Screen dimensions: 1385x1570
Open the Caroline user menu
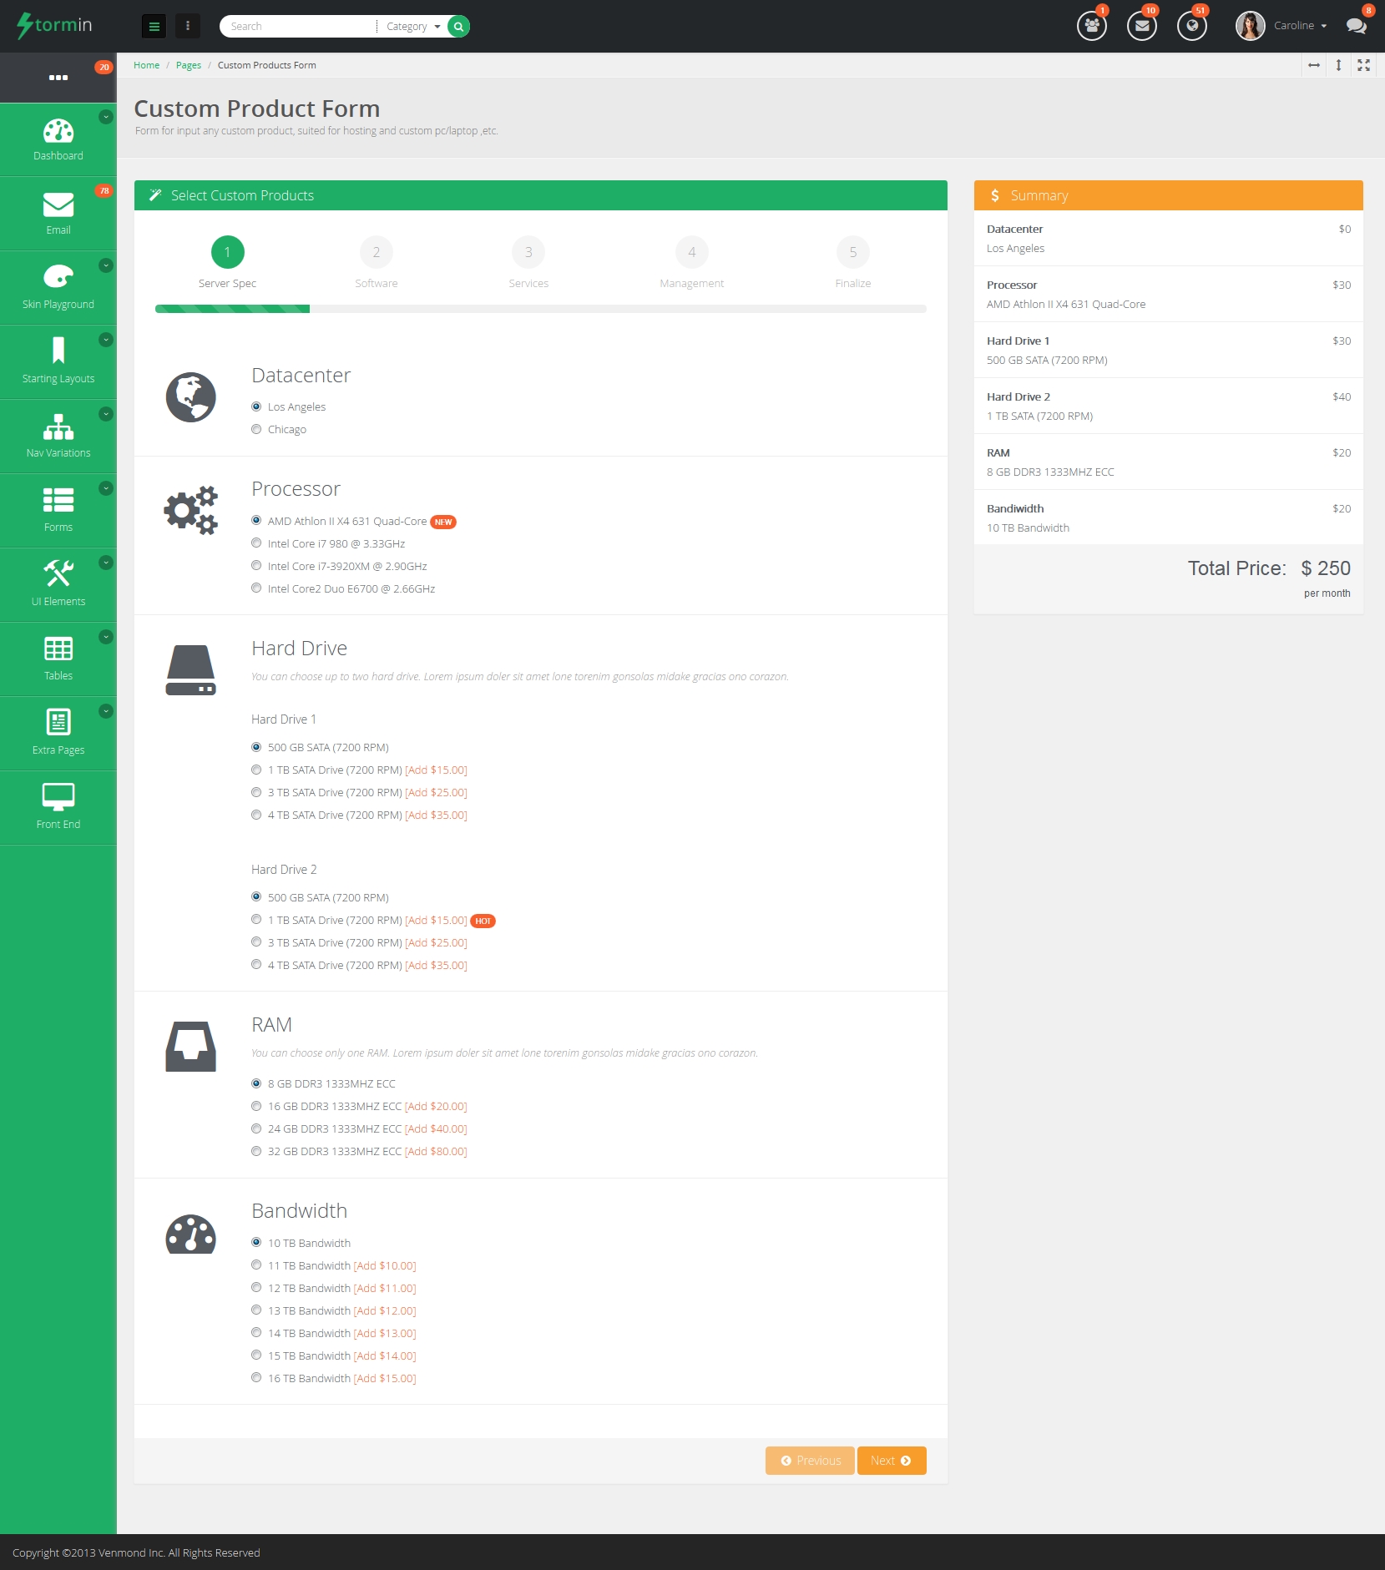coord(1299,26)
